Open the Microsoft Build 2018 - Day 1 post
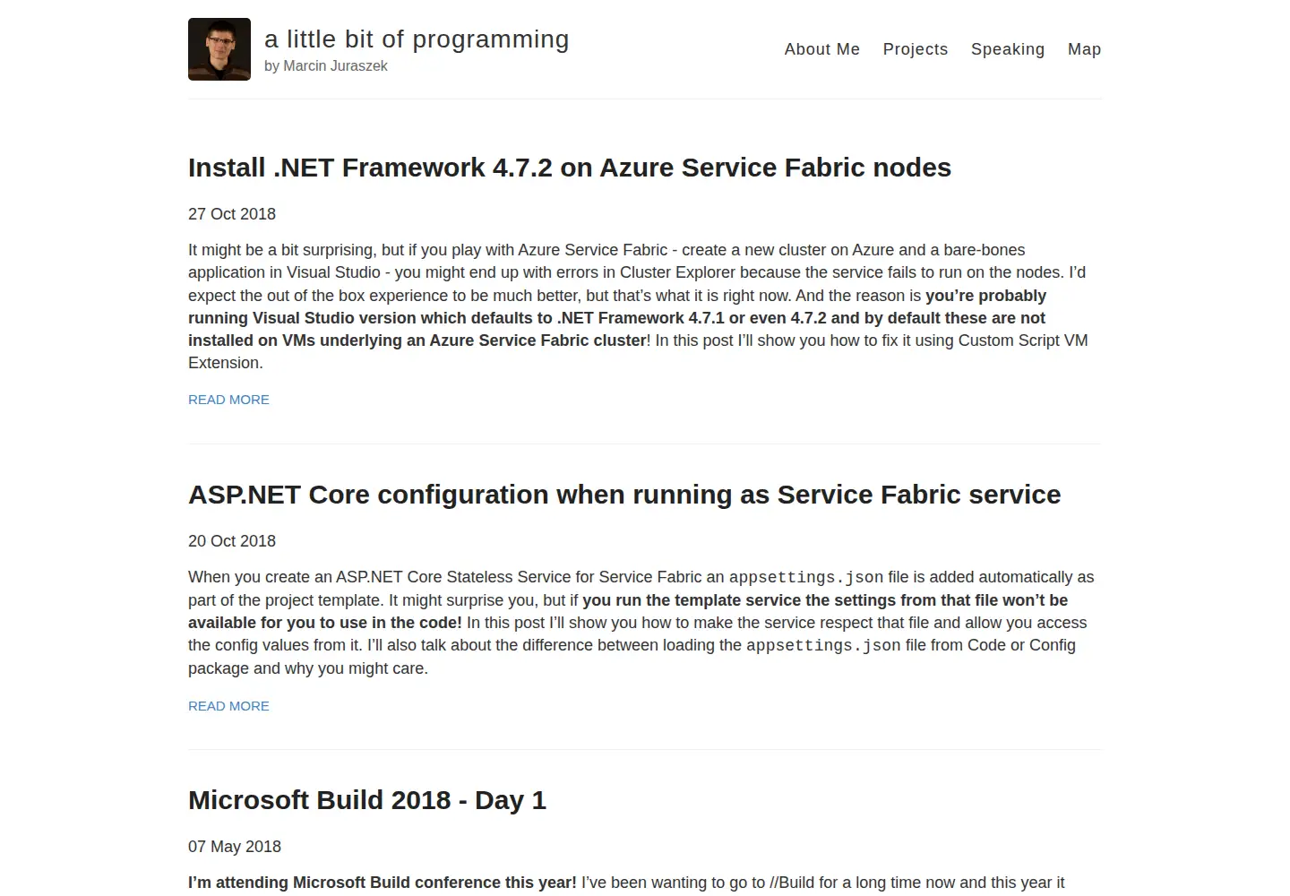The width and height of the screenshot is (1290, 896). pyautogui.click(x=367, y=800)
